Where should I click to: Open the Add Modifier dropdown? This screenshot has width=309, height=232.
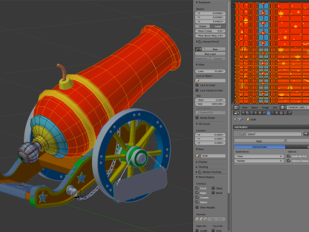click(x=271, y=127)
